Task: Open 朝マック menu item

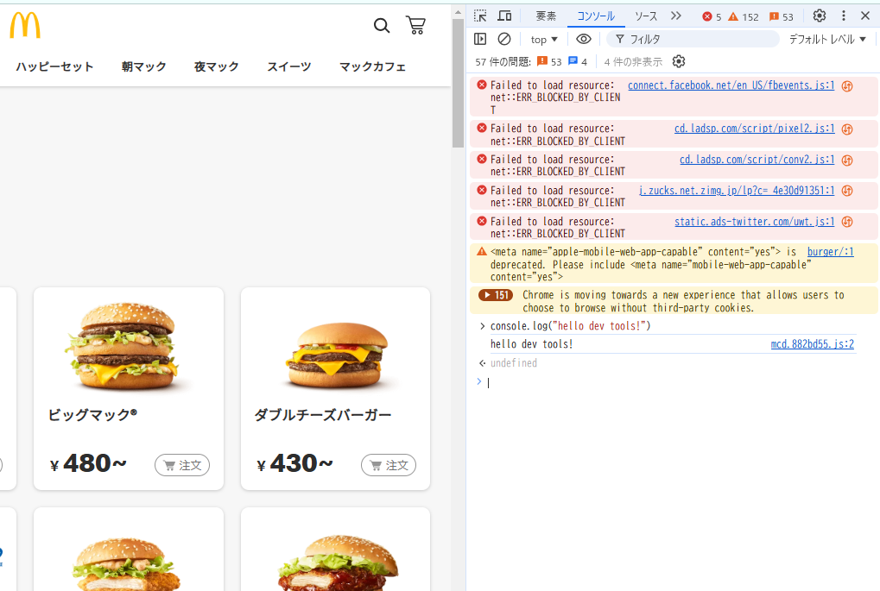Action: click(143, 66)
